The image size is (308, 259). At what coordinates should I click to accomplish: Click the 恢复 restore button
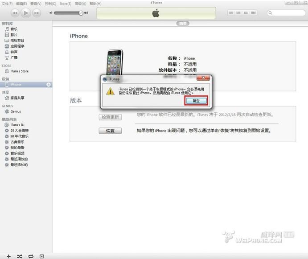[x=110, y=131]
